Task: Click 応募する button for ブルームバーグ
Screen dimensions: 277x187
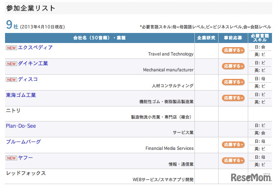Action: [x=233, y=144]
